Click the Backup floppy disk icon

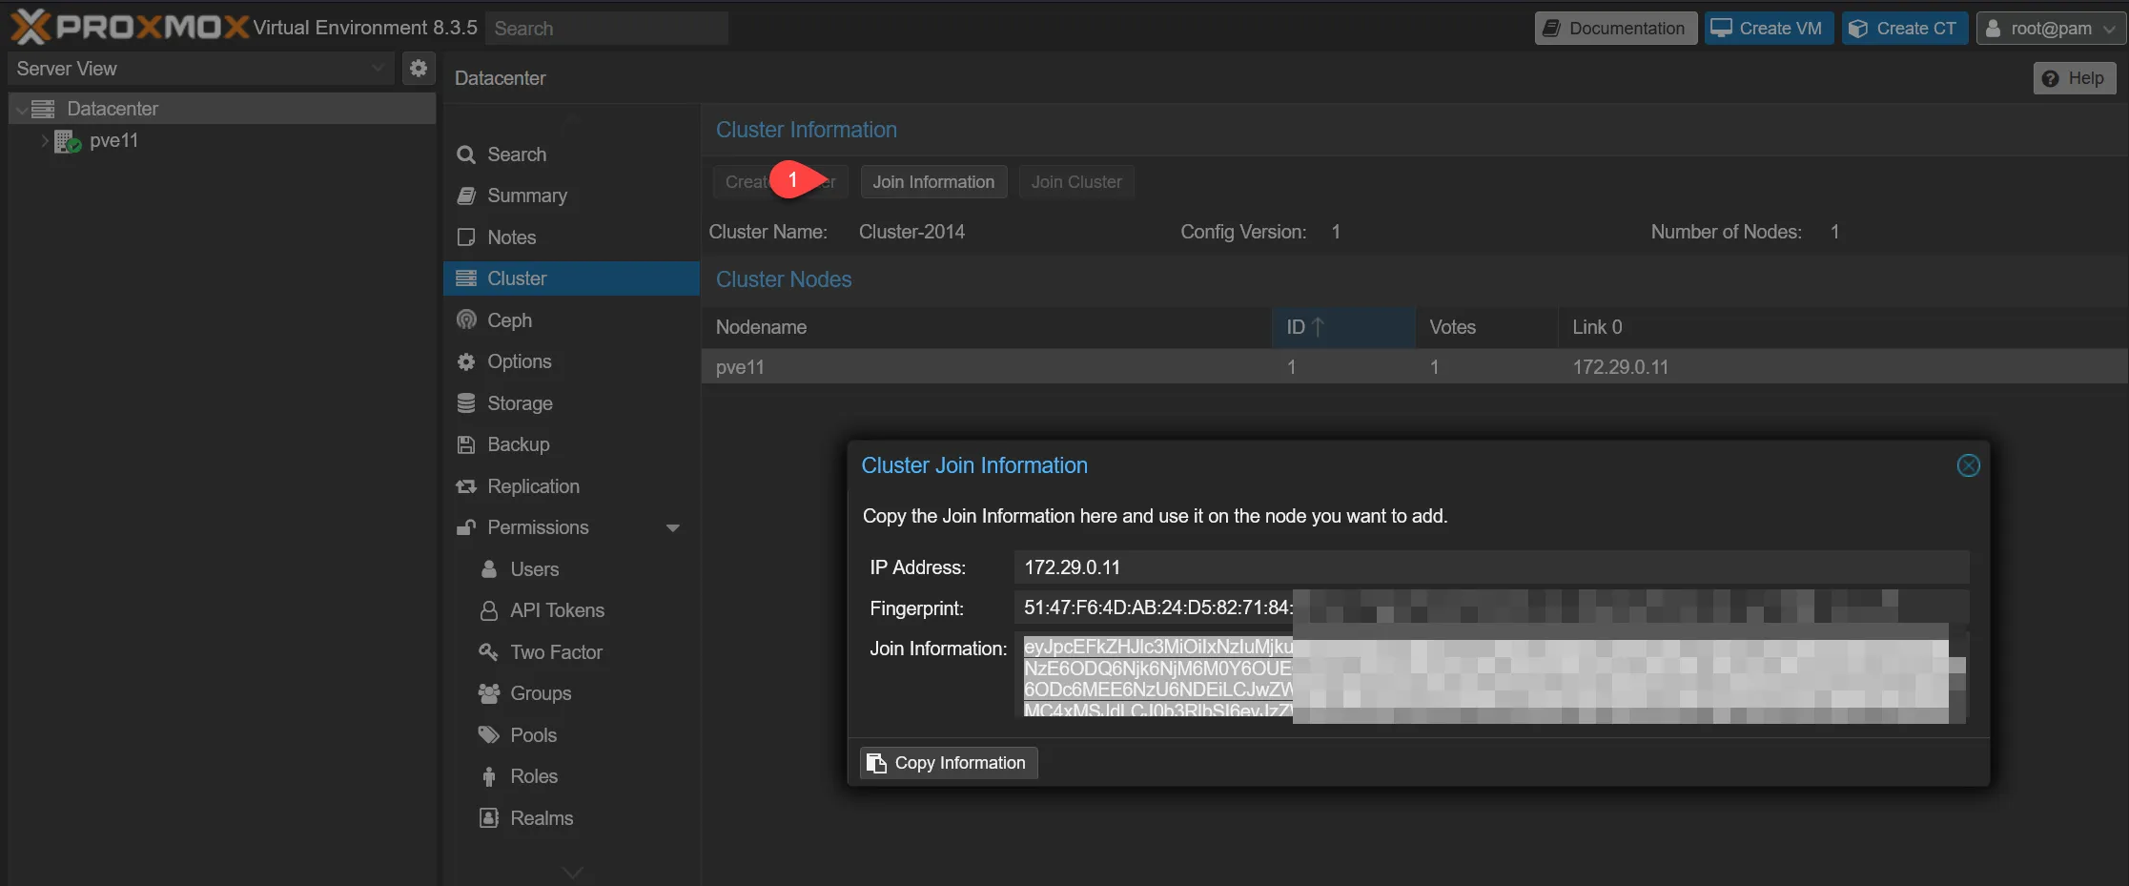coord(466,444)
